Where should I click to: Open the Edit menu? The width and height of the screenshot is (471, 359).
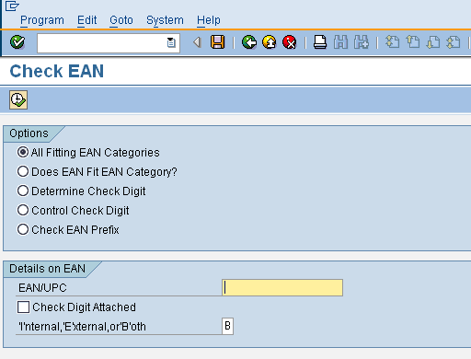[86, 20]
